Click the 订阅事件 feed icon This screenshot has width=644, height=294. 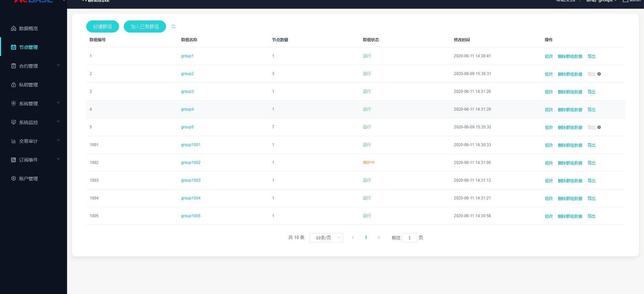coord(13,160)
